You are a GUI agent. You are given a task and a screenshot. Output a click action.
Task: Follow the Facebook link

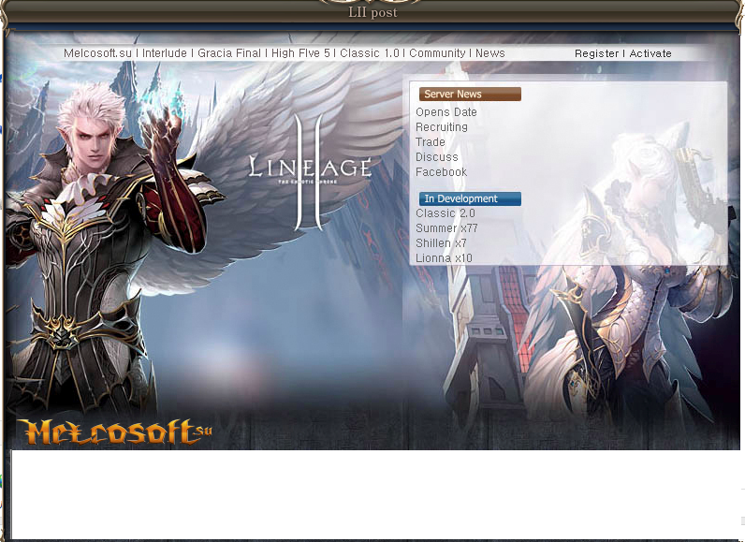click(441, 172)
